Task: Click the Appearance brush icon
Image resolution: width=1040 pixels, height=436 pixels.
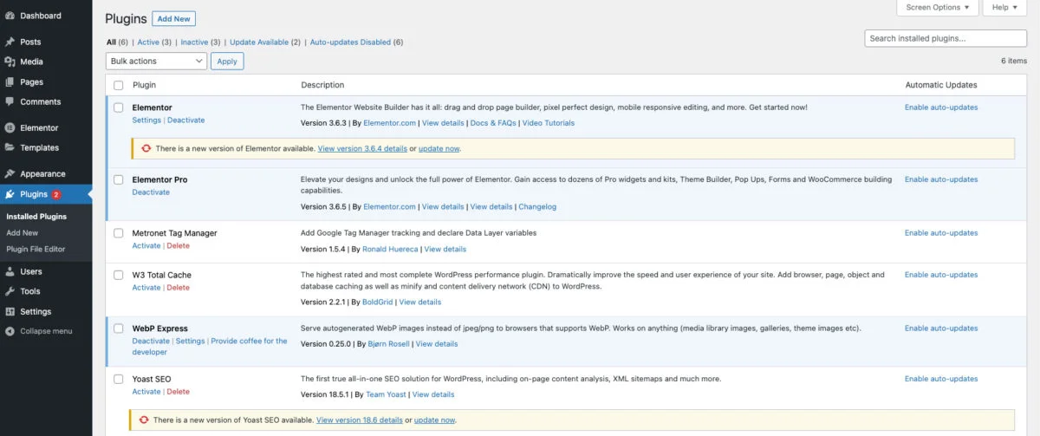Action: (x=10, y=173)
